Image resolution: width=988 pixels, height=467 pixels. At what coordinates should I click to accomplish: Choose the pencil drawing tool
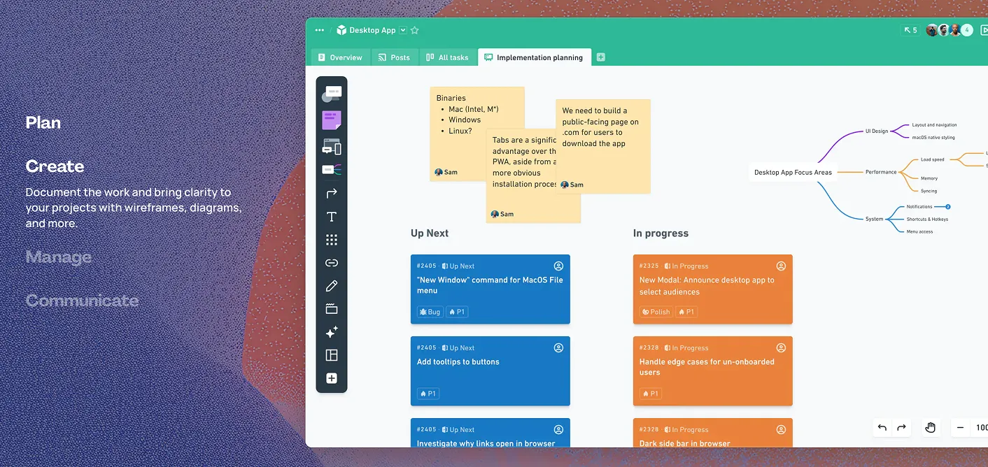pyautogui.click(x=332, y=286)
